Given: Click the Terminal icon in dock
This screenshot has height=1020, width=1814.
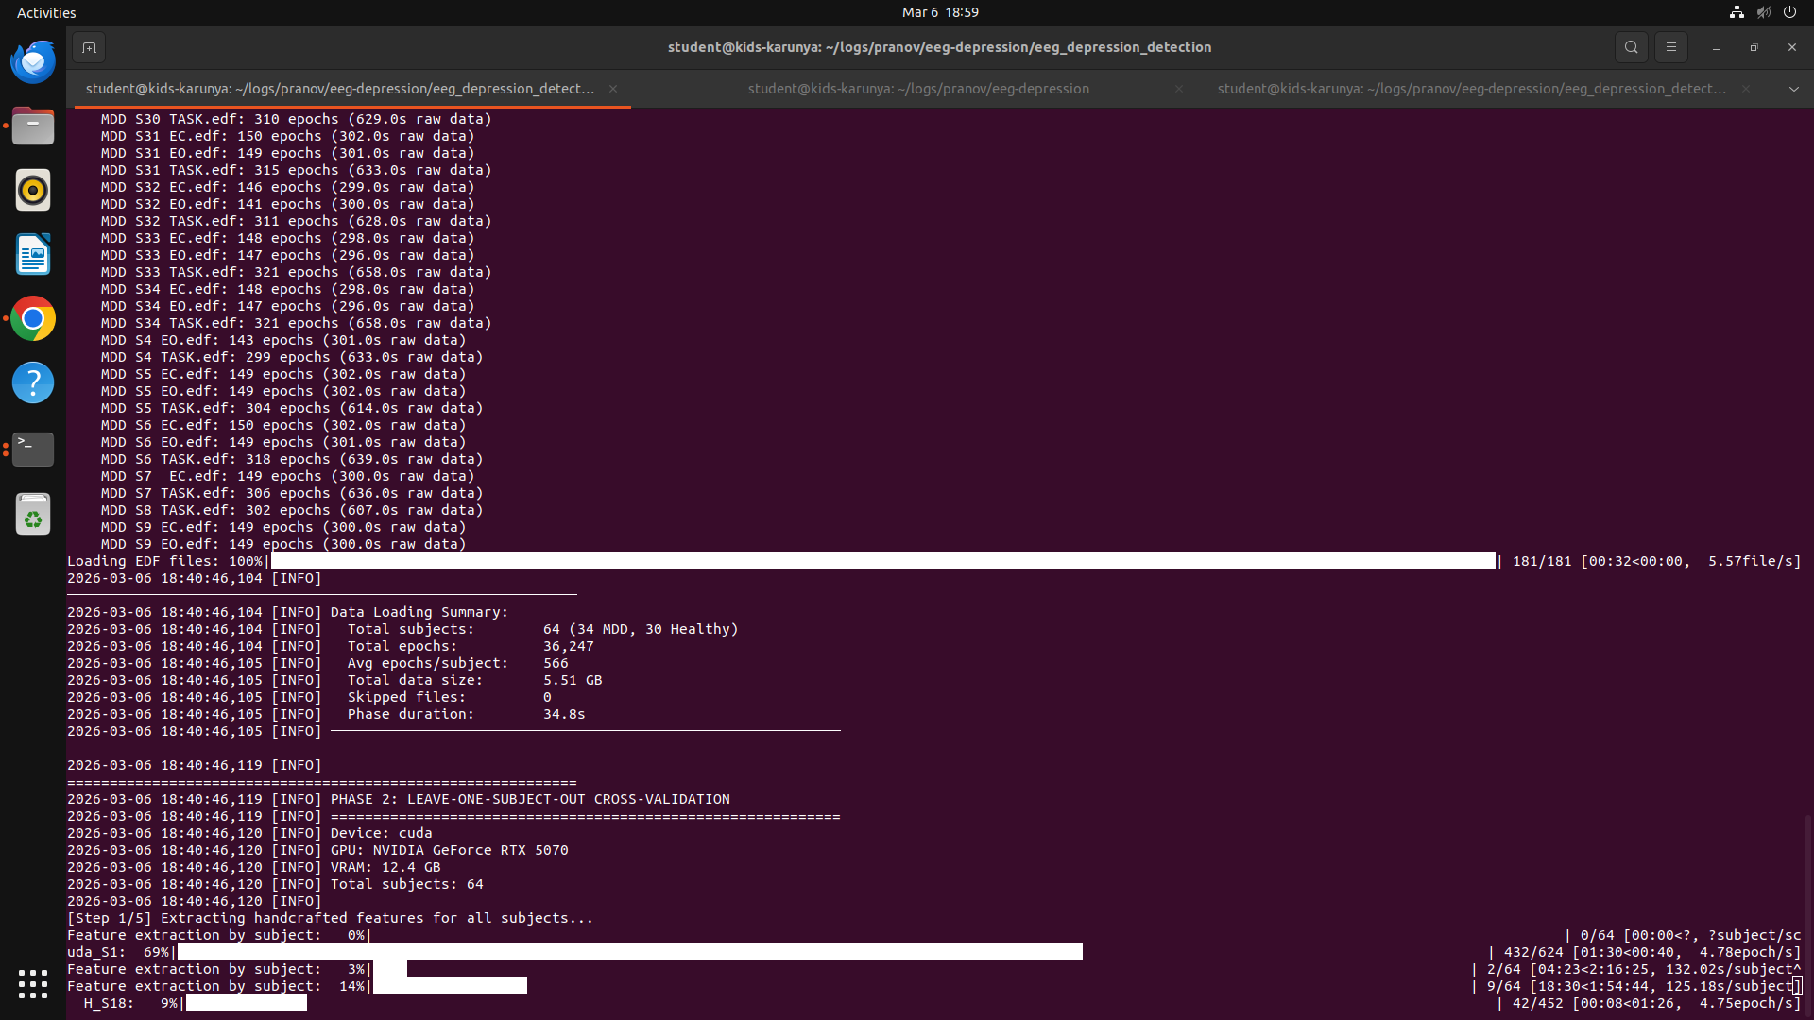Looking at the screenshot, I should pyautogui.click(x=33, y=449).
